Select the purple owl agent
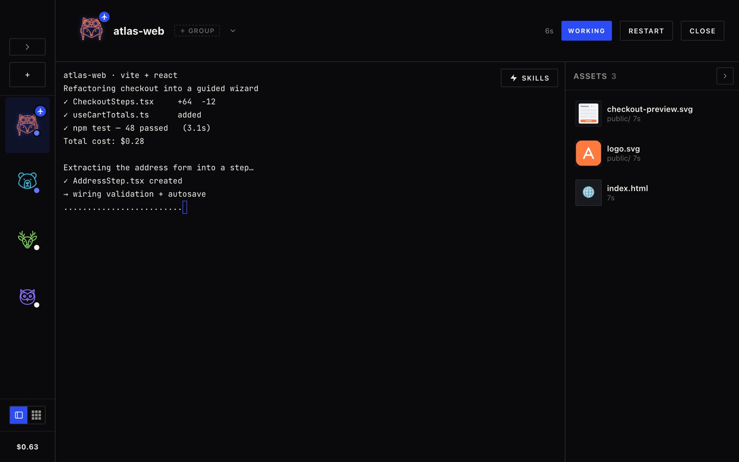 [27, 297]
